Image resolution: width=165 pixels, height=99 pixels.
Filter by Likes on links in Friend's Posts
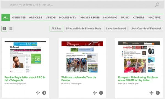coord(84,29)
